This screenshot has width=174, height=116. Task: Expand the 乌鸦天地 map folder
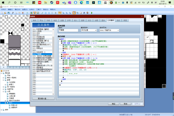tap(3, 89)
